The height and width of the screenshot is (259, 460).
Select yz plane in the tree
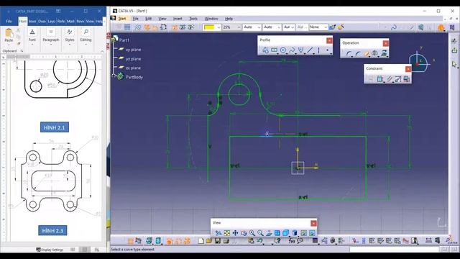pyautogui.click(x=133, y=59)
